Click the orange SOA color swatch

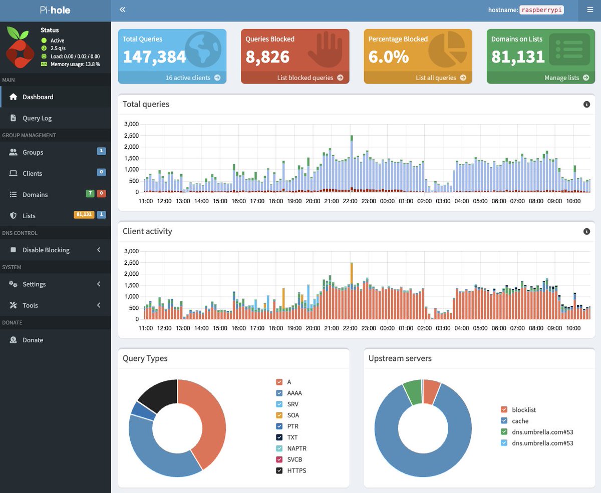(279, 415)
